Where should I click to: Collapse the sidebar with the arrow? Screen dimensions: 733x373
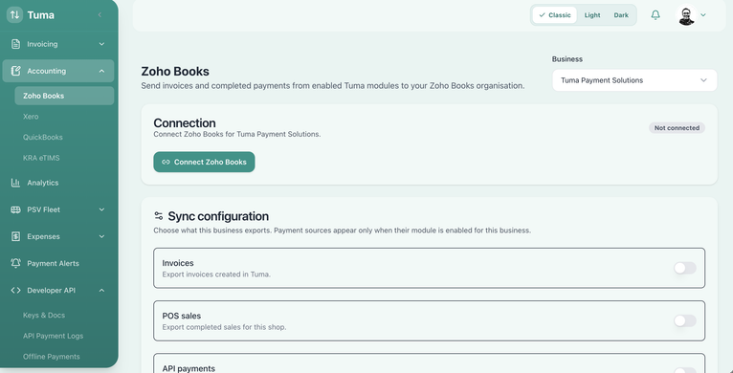pyautogui.click(x=100, y=15)
